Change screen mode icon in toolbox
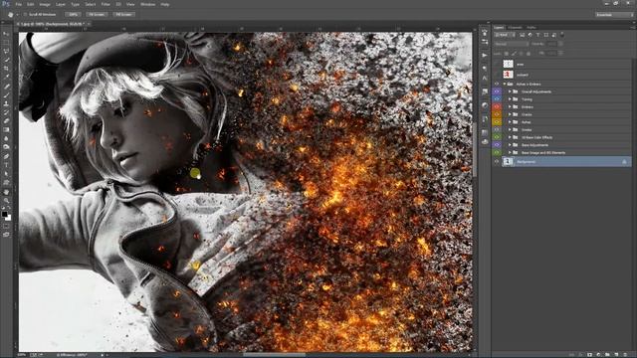 coord(6,235)
